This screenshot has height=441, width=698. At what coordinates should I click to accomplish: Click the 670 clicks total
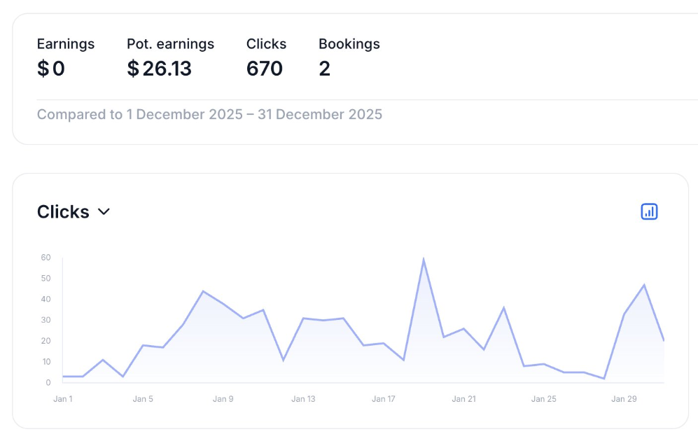coord(265,69)
